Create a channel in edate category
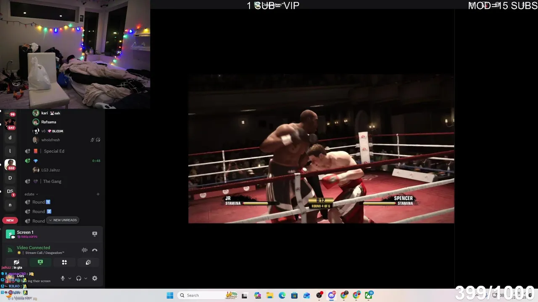538x302 pixels. coord(98,194)
